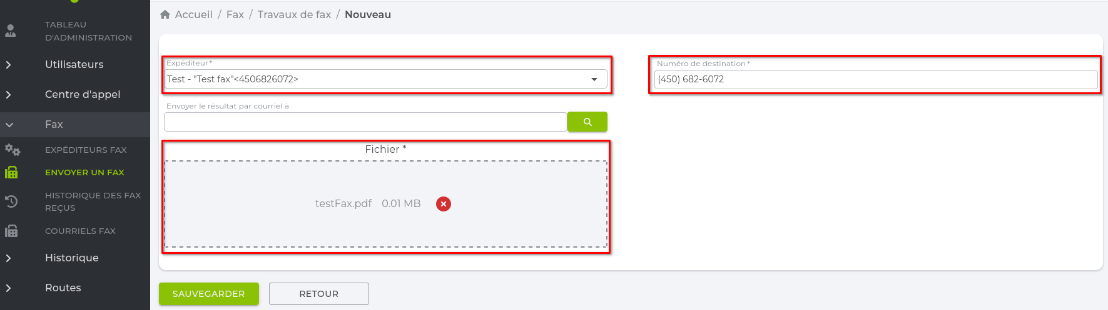Click the Courriels Fax sidebar icon
This screenshot has height=310, width=1108.
(x=11, y=231)
